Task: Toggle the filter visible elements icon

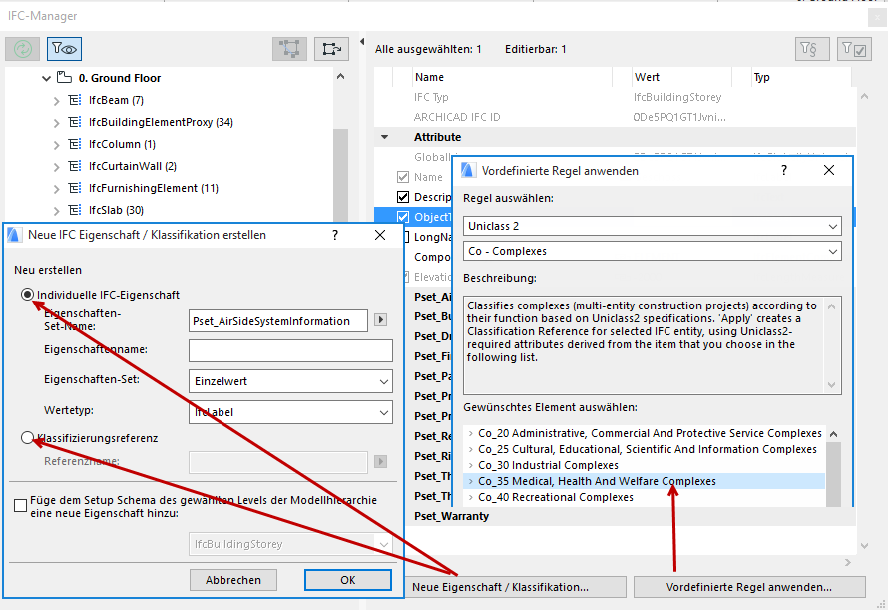Action: [x=65, y=49]
